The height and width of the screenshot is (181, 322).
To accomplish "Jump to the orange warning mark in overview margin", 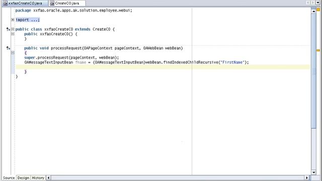I will click(x=318, y=50).
